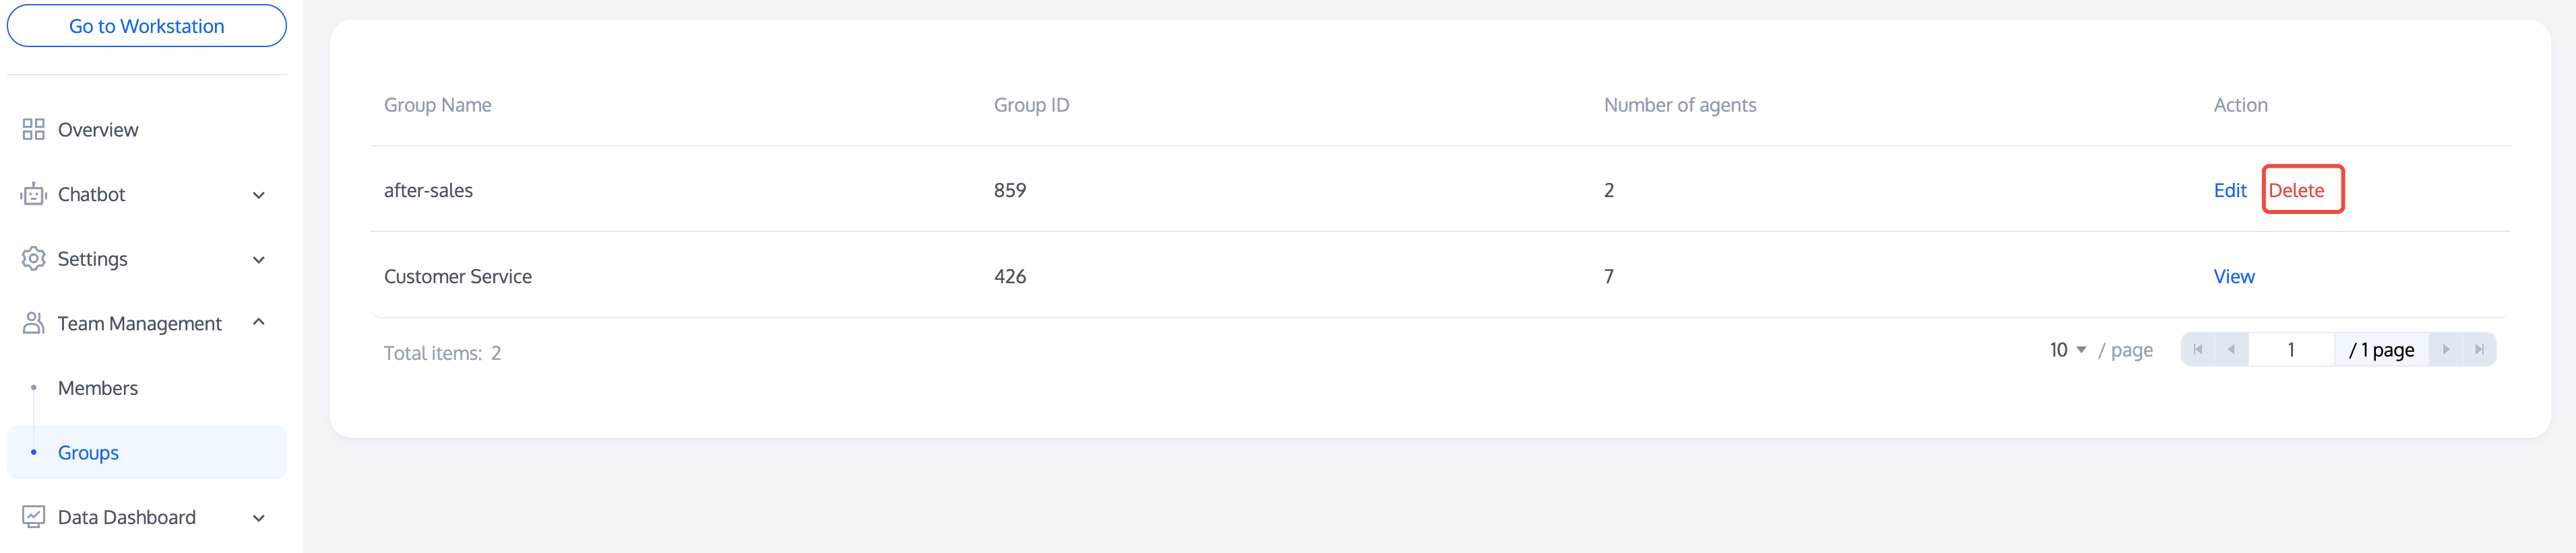This screenshot has width=2576, height=553.
Task: Open the items per page dropdown
Action: point(2067,351)
